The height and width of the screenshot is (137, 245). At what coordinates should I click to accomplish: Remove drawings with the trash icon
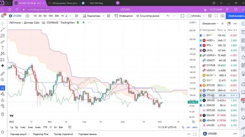pos(3,114)
